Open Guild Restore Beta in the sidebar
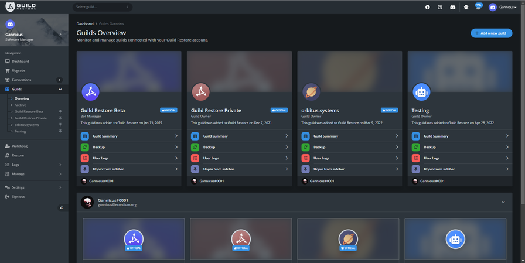 click(x=29, y=111)
